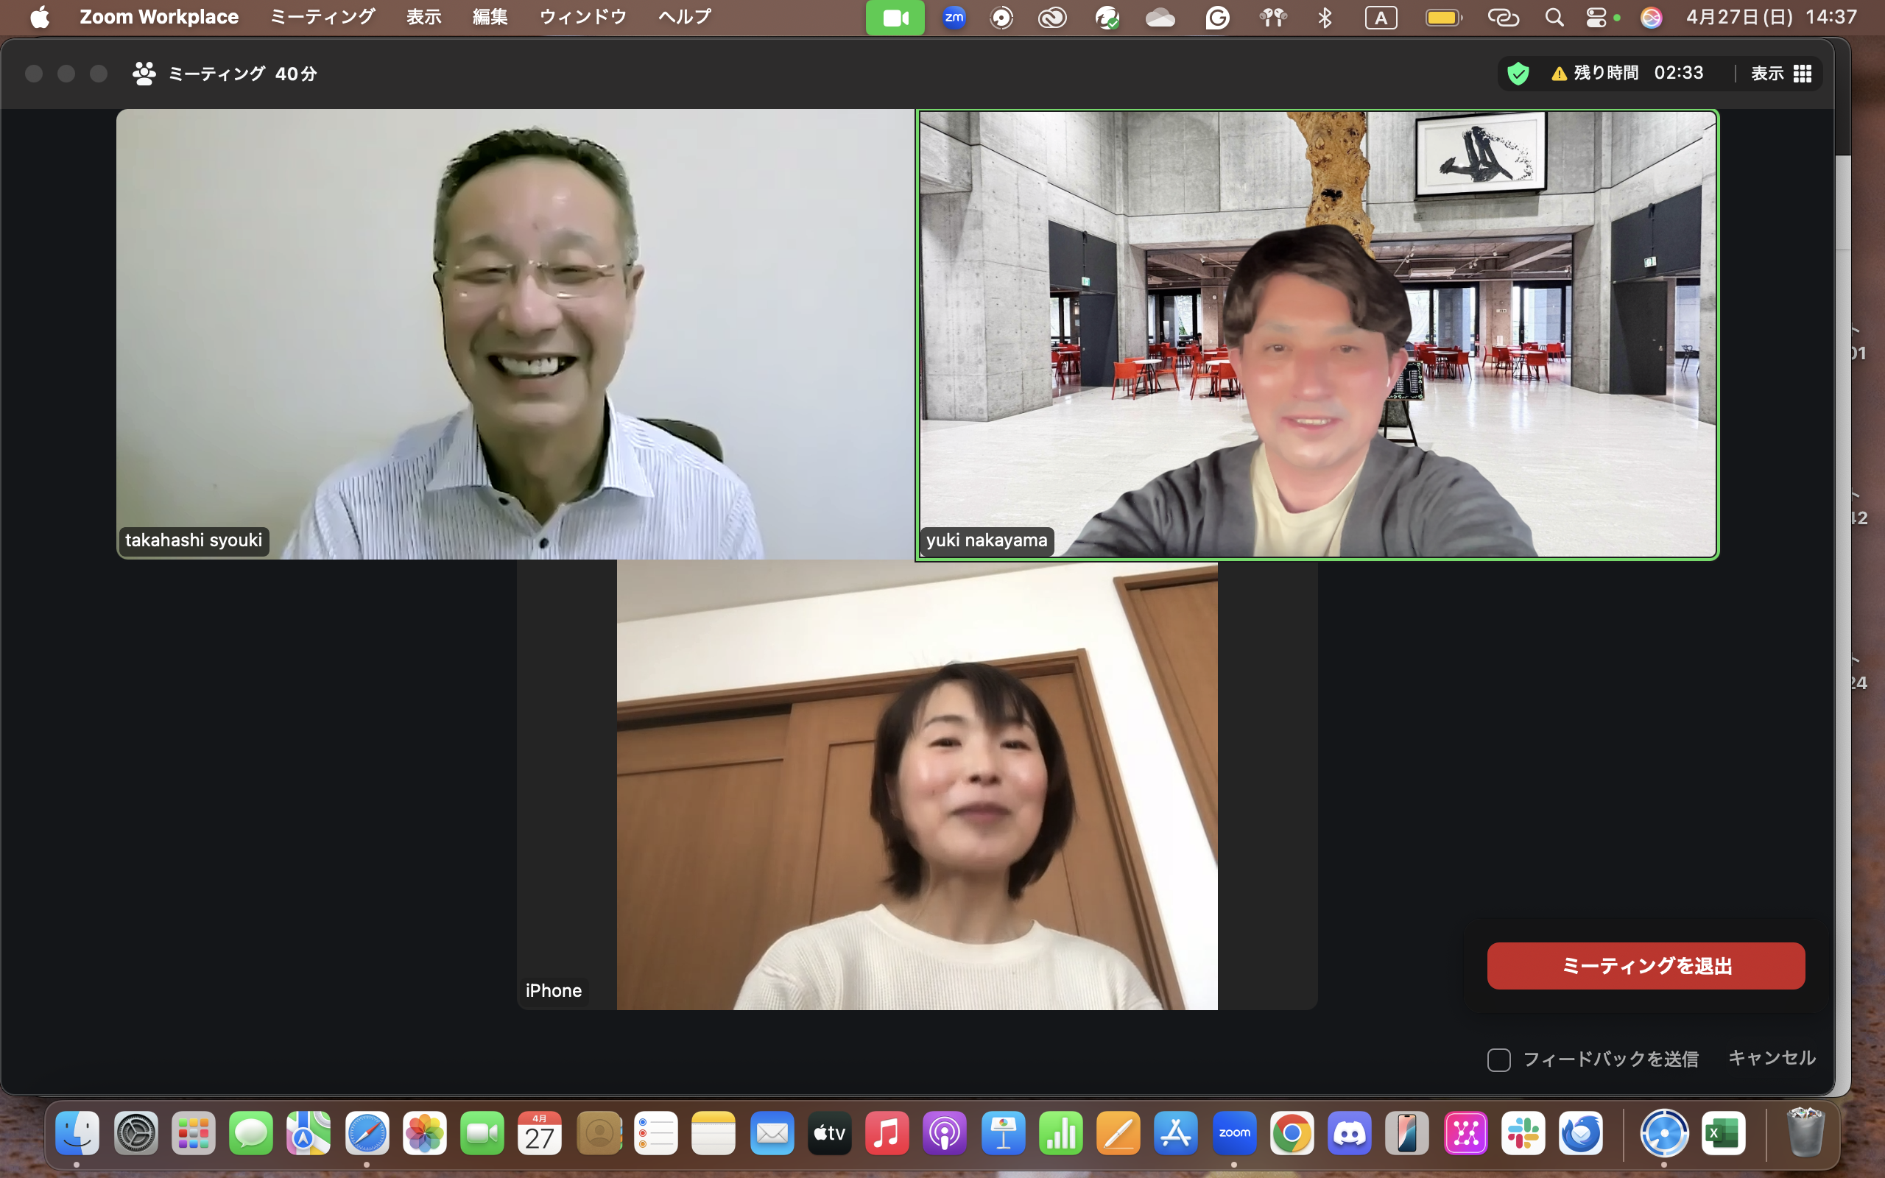Open the ミーティング menu
The height and width of the screenshot is (1178, 1885).
pos(323,17)
